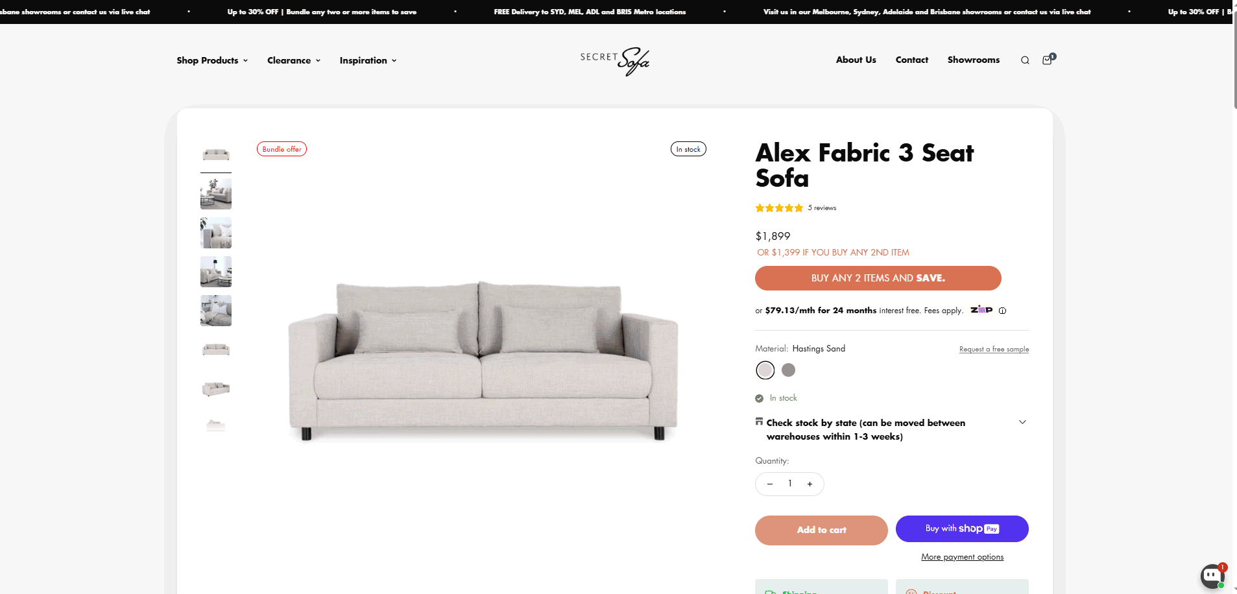
Task: Click the five-star rating icons
Action: click(779, 208)
